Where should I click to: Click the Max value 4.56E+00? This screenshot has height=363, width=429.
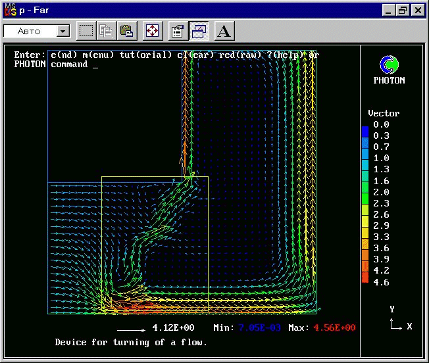[x=334, y=327]
